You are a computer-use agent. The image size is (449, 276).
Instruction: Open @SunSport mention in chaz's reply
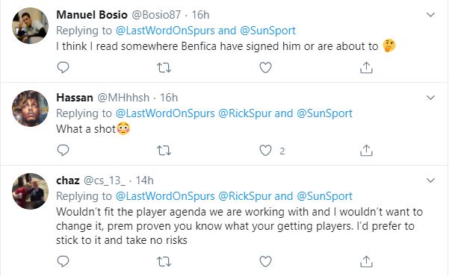pos(324,196)
